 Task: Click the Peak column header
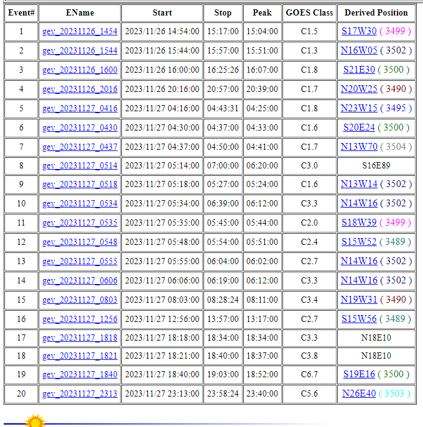(x=262, y=13)
